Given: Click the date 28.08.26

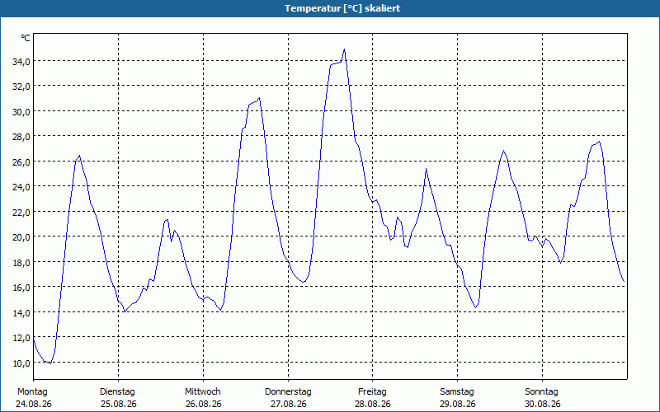Looking at the screenshot, I should [x=373, y=404].
